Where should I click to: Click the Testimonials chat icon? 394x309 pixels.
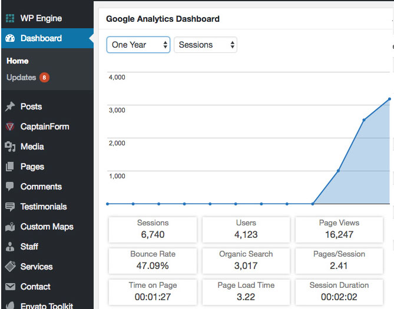[x=10, y=207]
